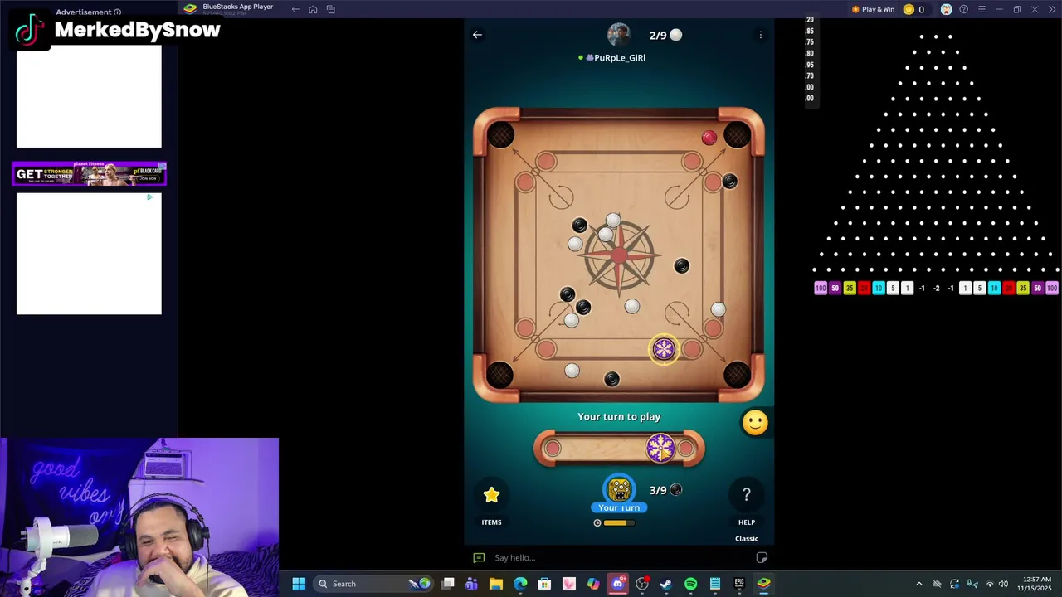
Task: Click your player avatar above Your turn
Action: click(619, 489)
